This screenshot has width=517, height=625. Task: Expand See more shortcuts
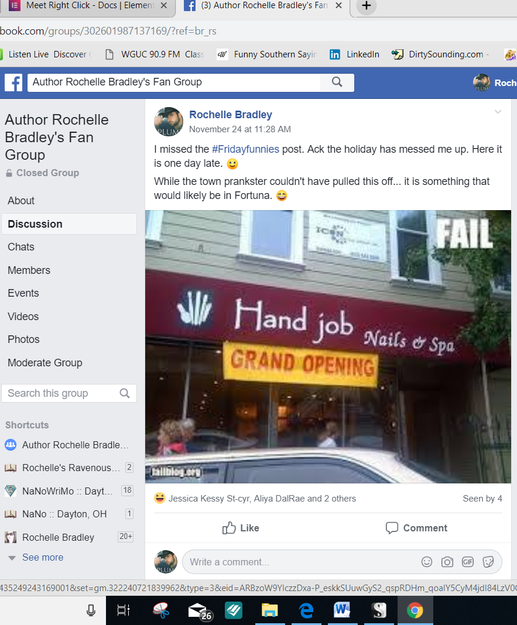click(43, 557)
